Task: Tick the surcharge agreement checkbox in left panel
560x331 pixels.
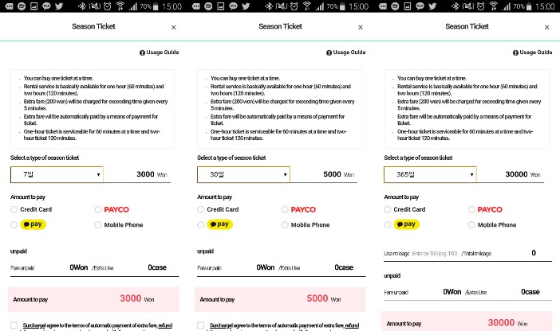Action: pyautogui.click(x=14, y=325)
